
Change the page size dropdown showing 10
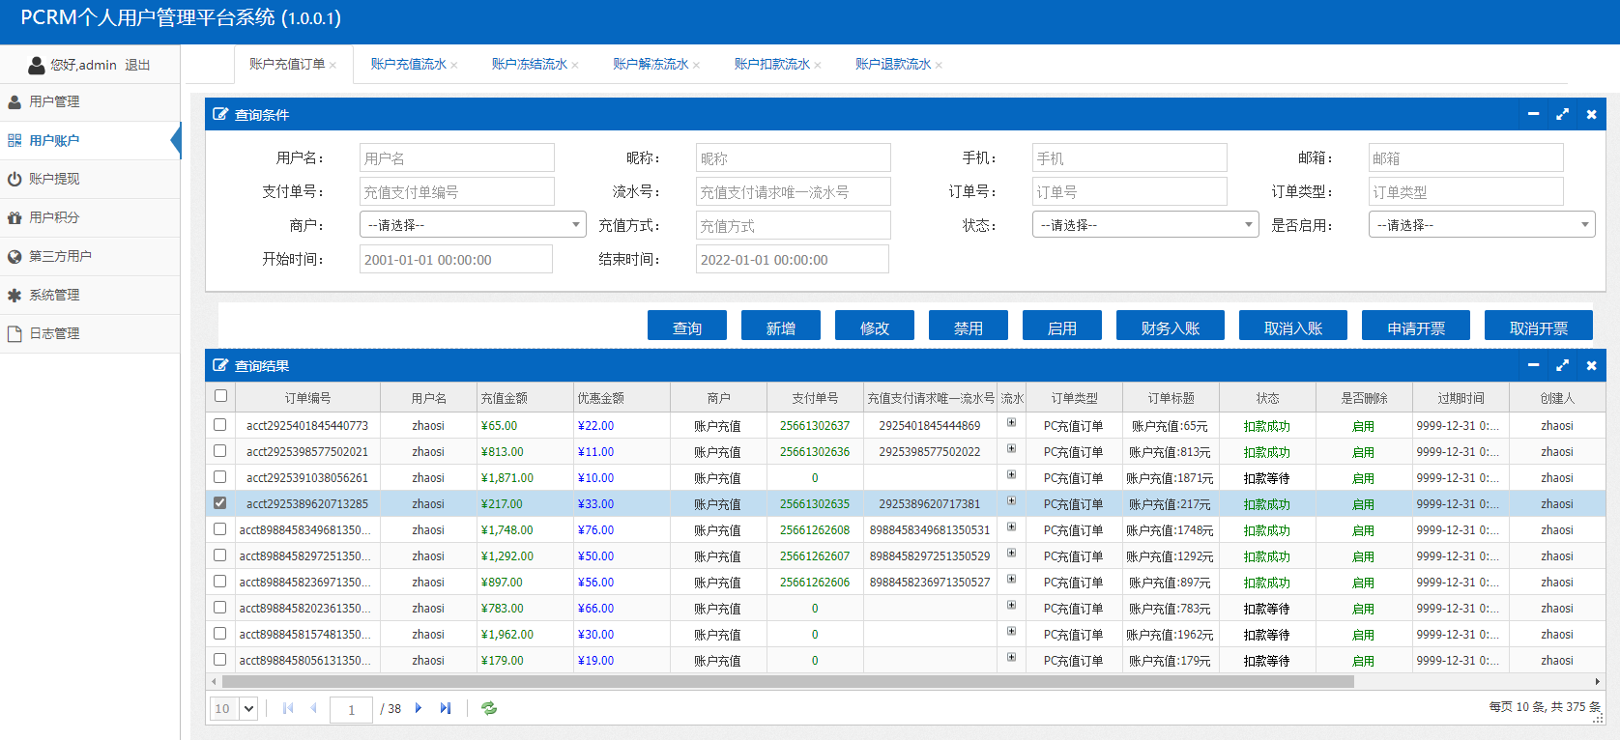234,708
